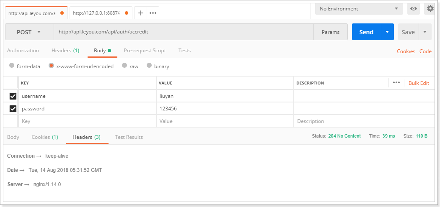Image resolution: width=440 pixels, height=207 pixels.
Task: Open the table column options ellipsis
Action: click(x=396, y=83)
